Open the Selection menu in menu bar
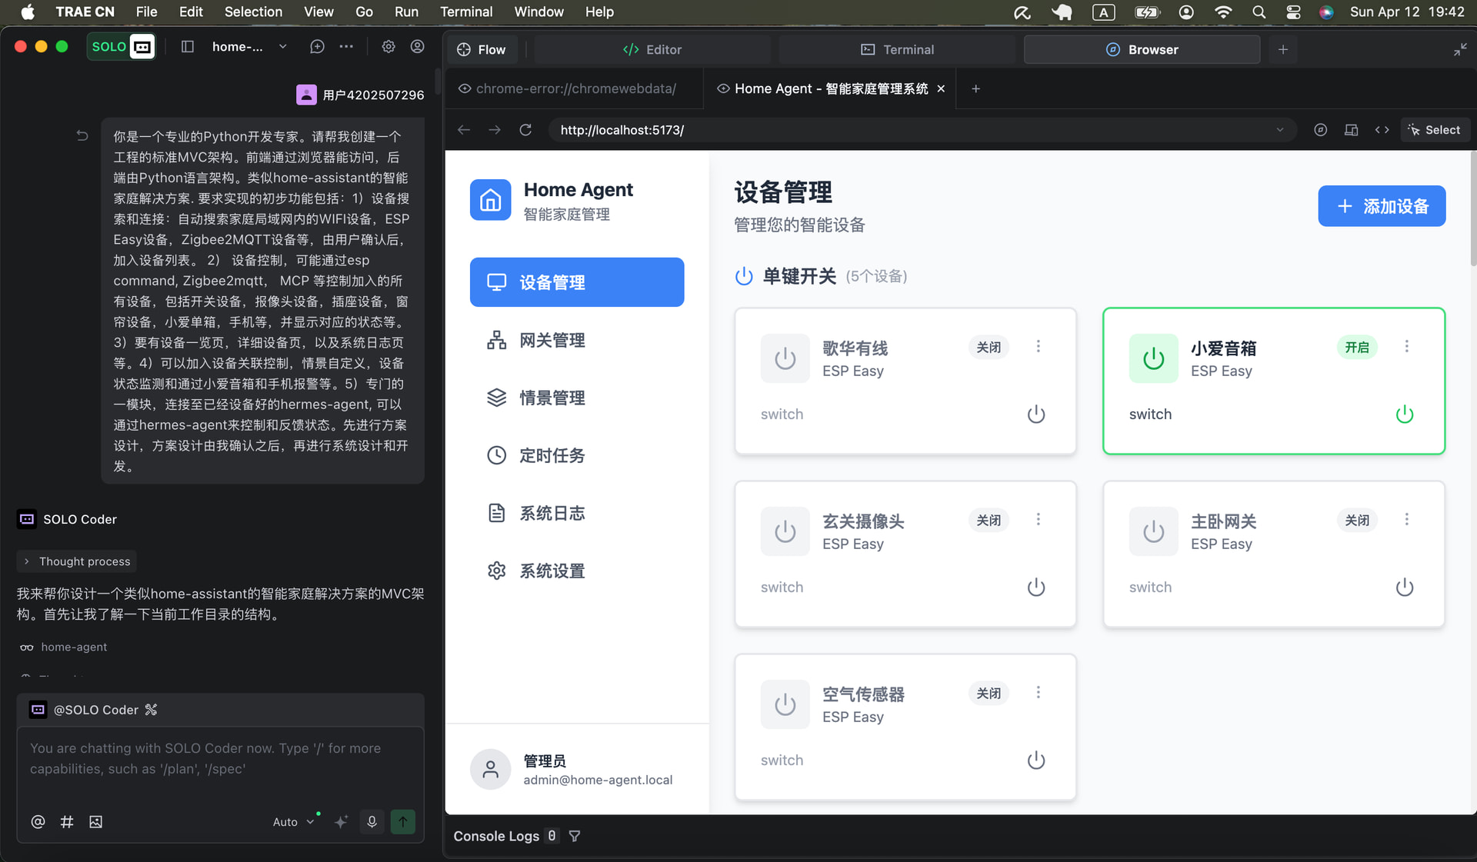The image size is (1477, 862). [253, 12]
